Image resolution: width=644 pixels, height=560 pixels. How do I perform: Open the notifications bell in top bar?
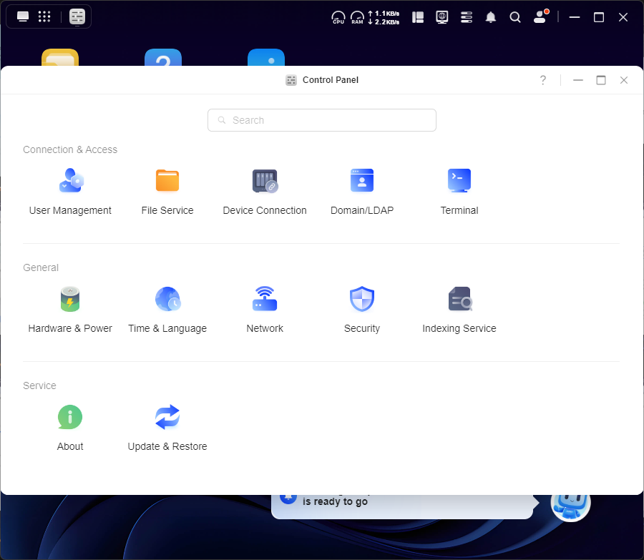(x=491, y=17)
